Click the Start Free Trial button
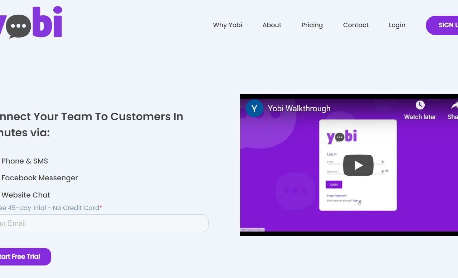 coord(21,257)
